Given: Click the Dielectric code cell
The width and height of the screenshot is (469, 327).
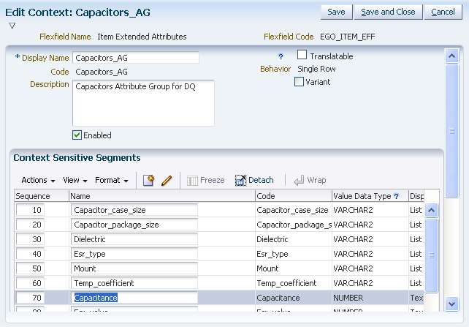Looking at the screenshot, I should pyautogui.click(x=294, y=239).
